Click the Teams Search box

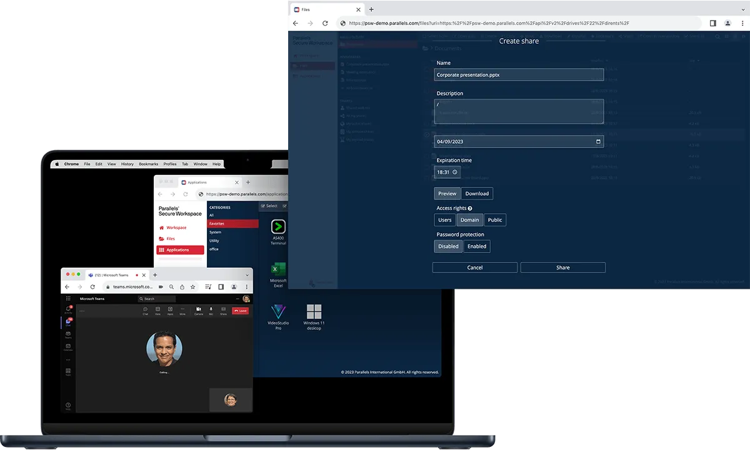(157, 299)
